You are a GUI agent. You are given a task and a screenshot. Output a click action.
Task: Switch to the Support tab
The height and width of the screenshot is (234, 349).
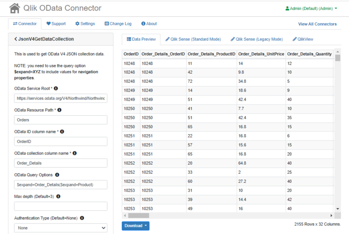coord(56,24)
